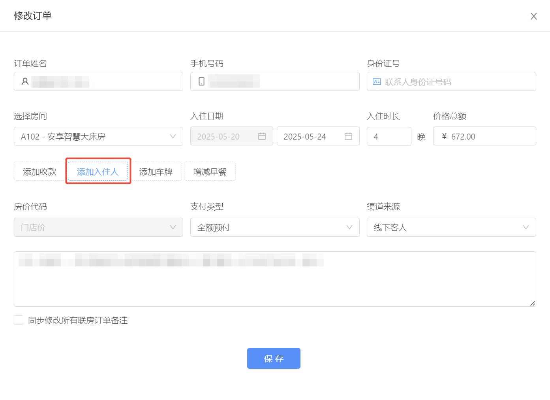Open calendar icon for 2025-05-24 date
The image size is (550, 400).
(348, 136)
